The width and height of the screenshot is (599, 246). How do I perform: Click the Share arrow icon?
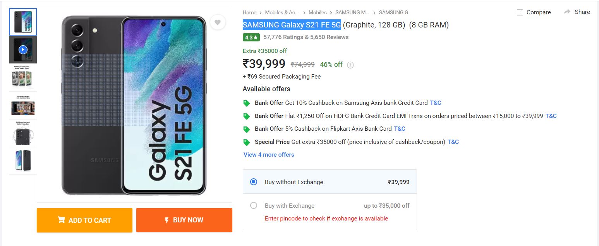click(567, 12)
